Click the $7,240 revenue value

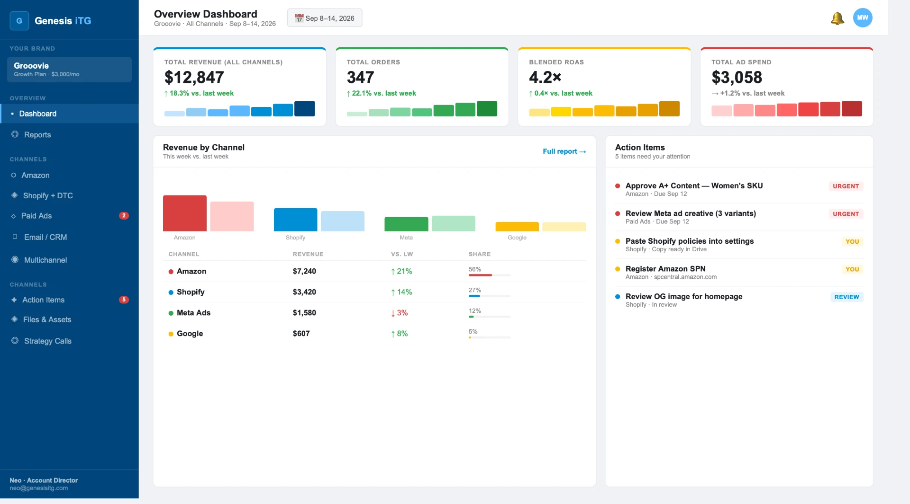point(304,271)
